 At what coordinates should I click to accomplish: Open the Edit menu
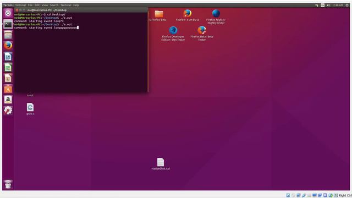click(x=37, y=5)
